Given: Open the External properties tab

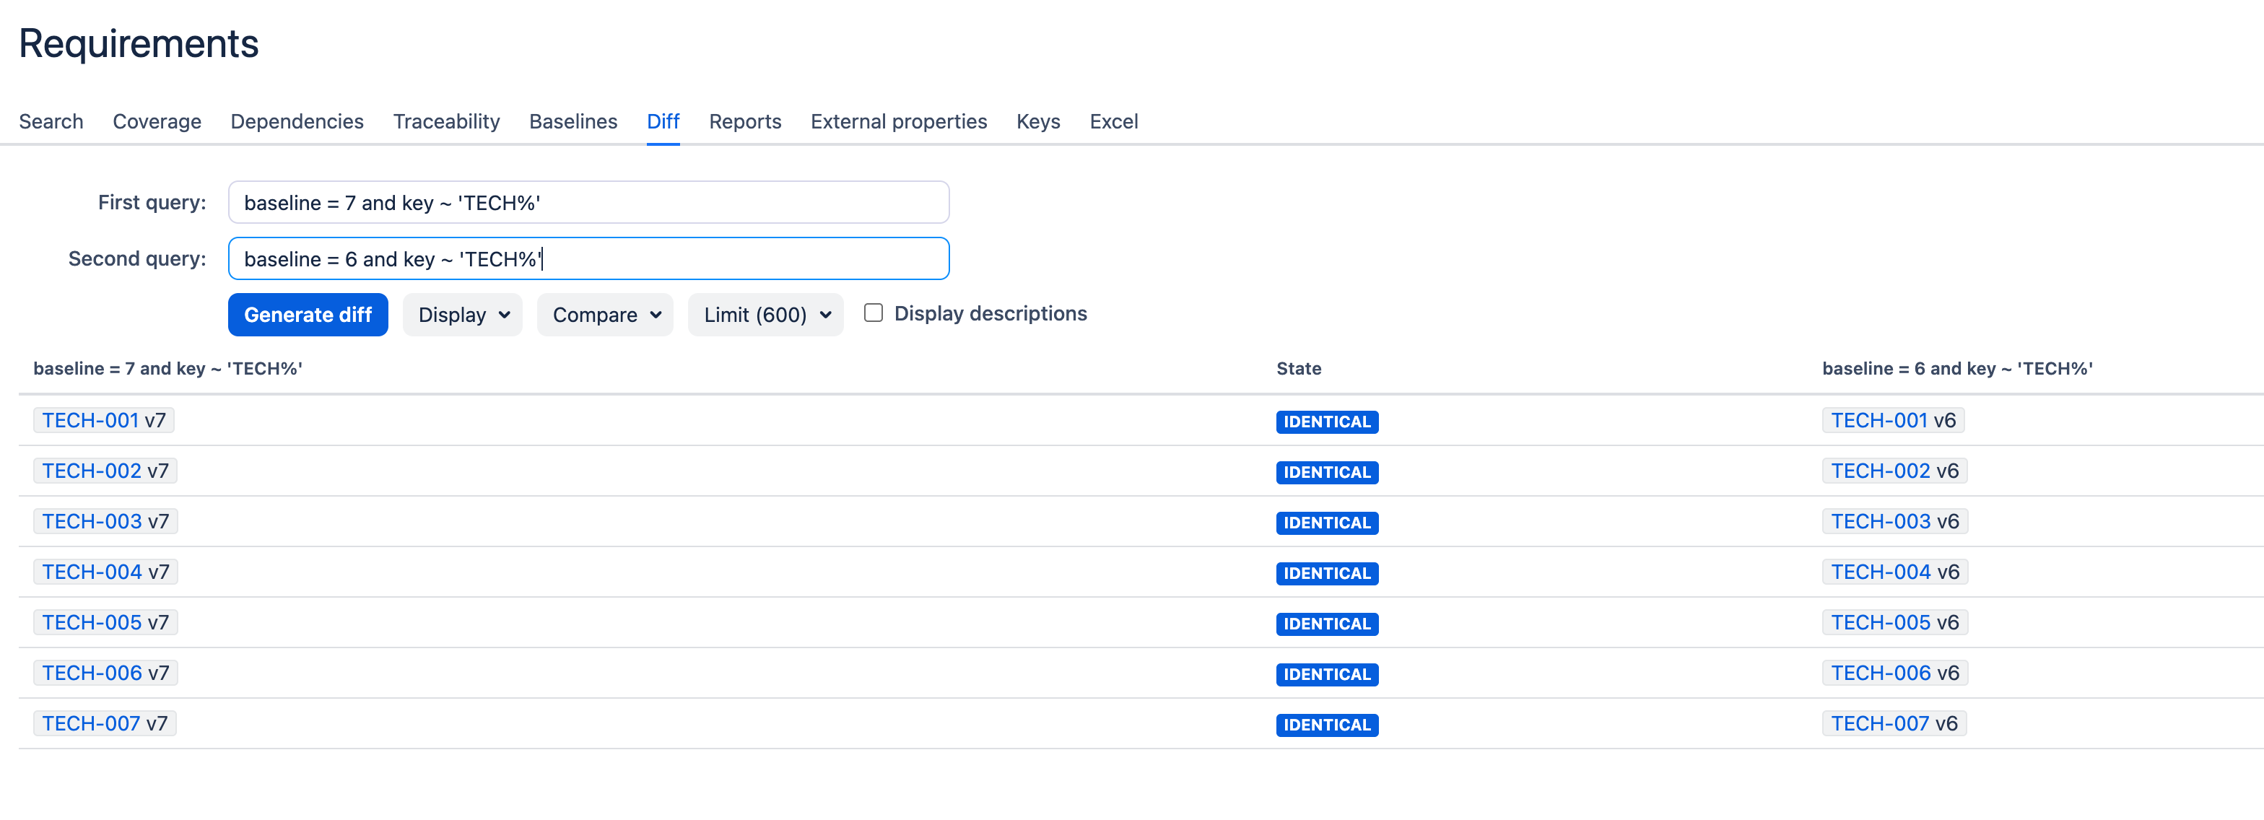Looking at the screenshot, I should 898,121.
